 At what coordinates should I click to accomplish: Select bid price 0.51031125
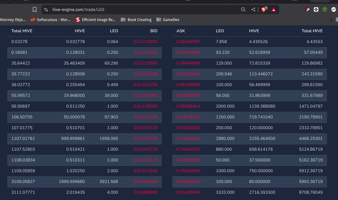(x=146, y=160)
